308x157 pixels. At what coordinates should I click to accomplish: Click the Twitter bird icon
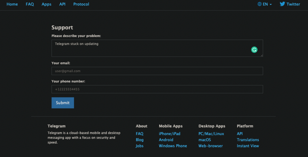pos(282,4)
